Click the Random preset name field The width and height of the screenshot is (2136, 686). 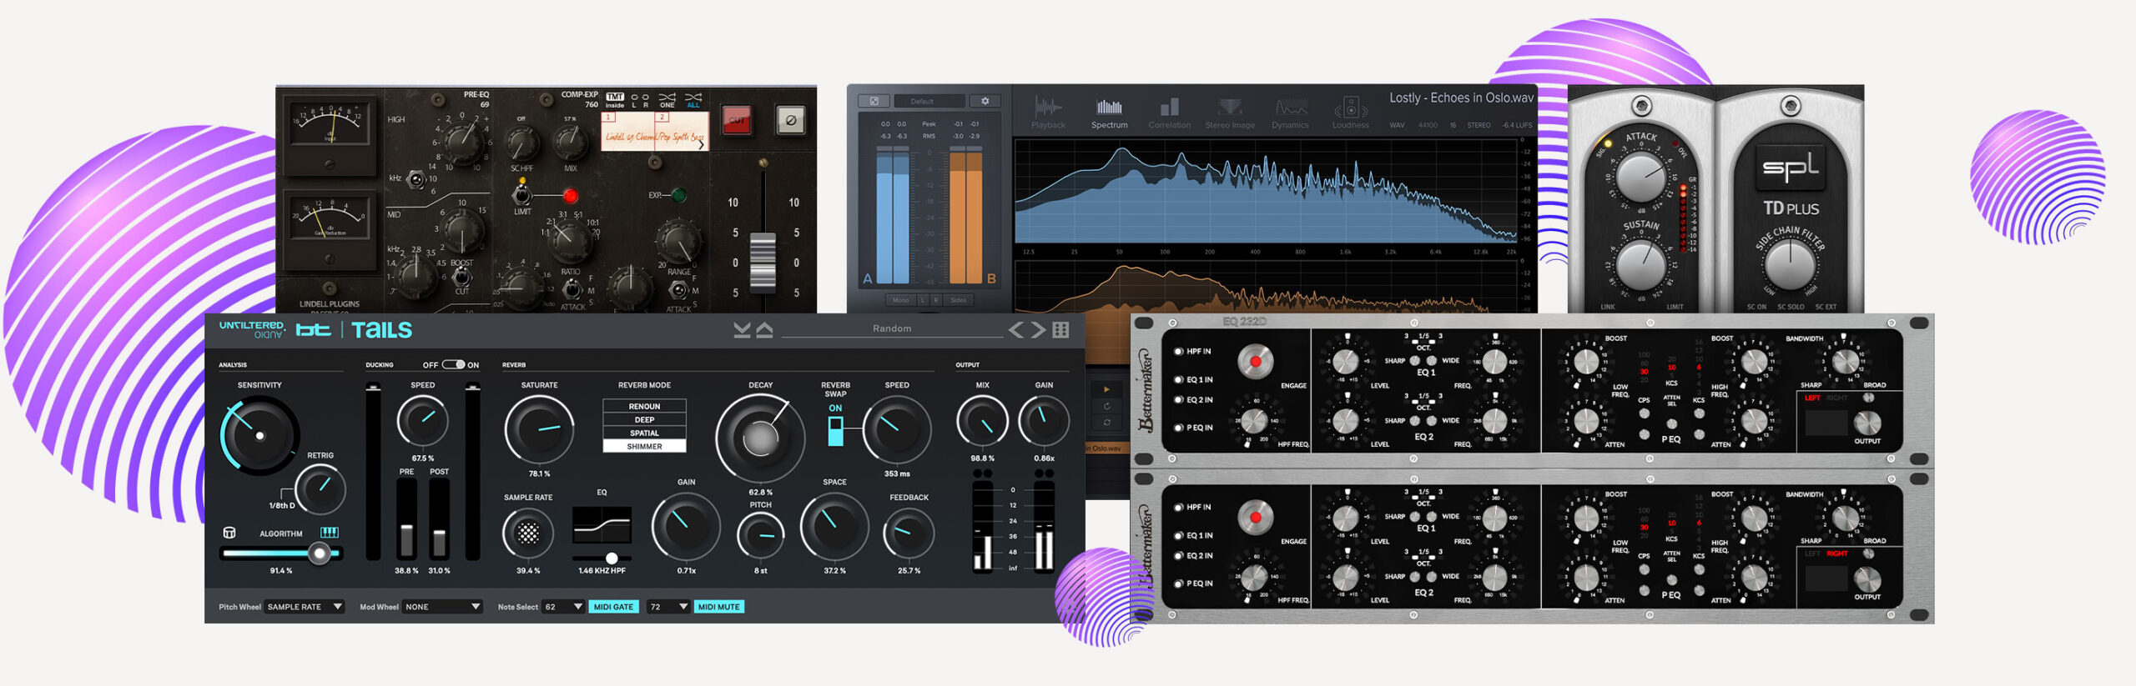click(892, 329)
